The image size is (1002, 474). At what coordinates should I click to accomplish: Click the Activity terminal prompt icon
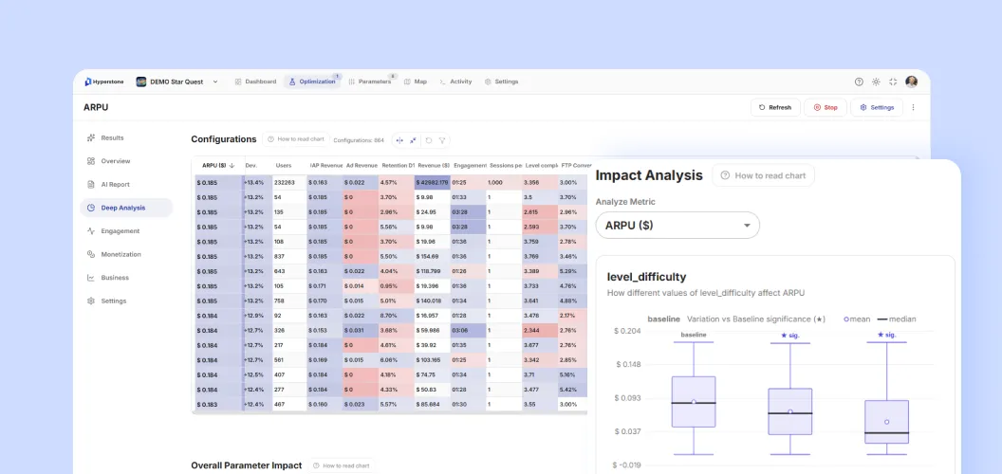443,82
